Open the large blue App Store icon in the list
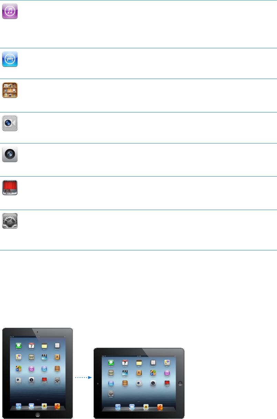 click(x=10, y=59)
